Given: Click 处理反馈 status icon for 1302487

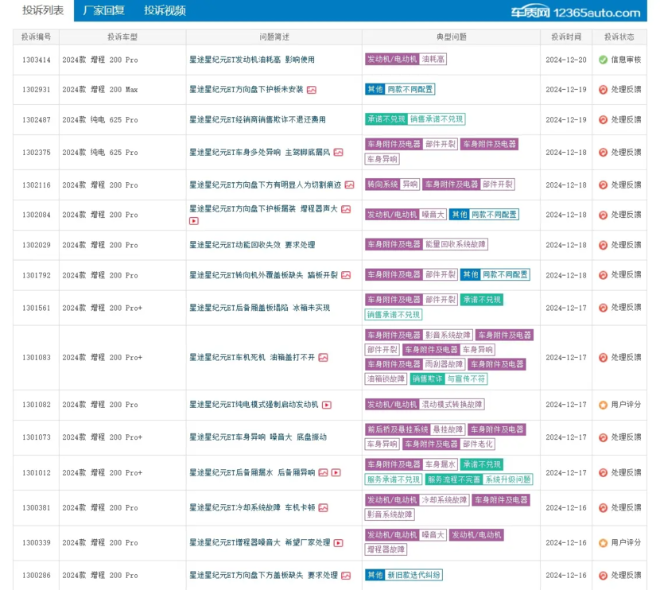Looking at the screenshot, I should [x=603, y=120].
